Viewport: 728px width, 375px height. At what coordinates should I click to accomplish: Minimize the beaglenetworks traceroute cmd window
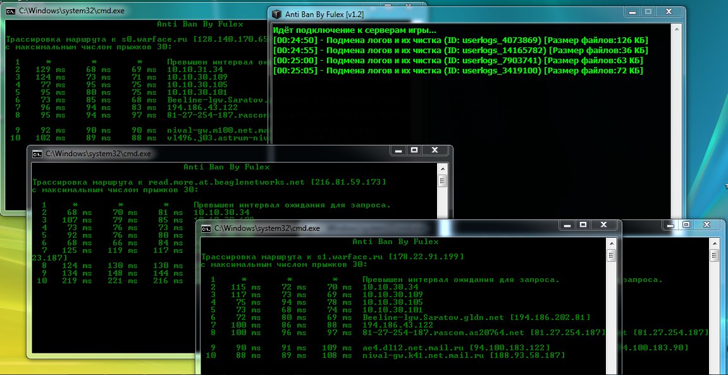397,151
